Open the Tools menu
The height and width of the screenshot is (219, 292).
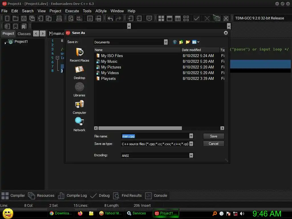tap(87, 11)
